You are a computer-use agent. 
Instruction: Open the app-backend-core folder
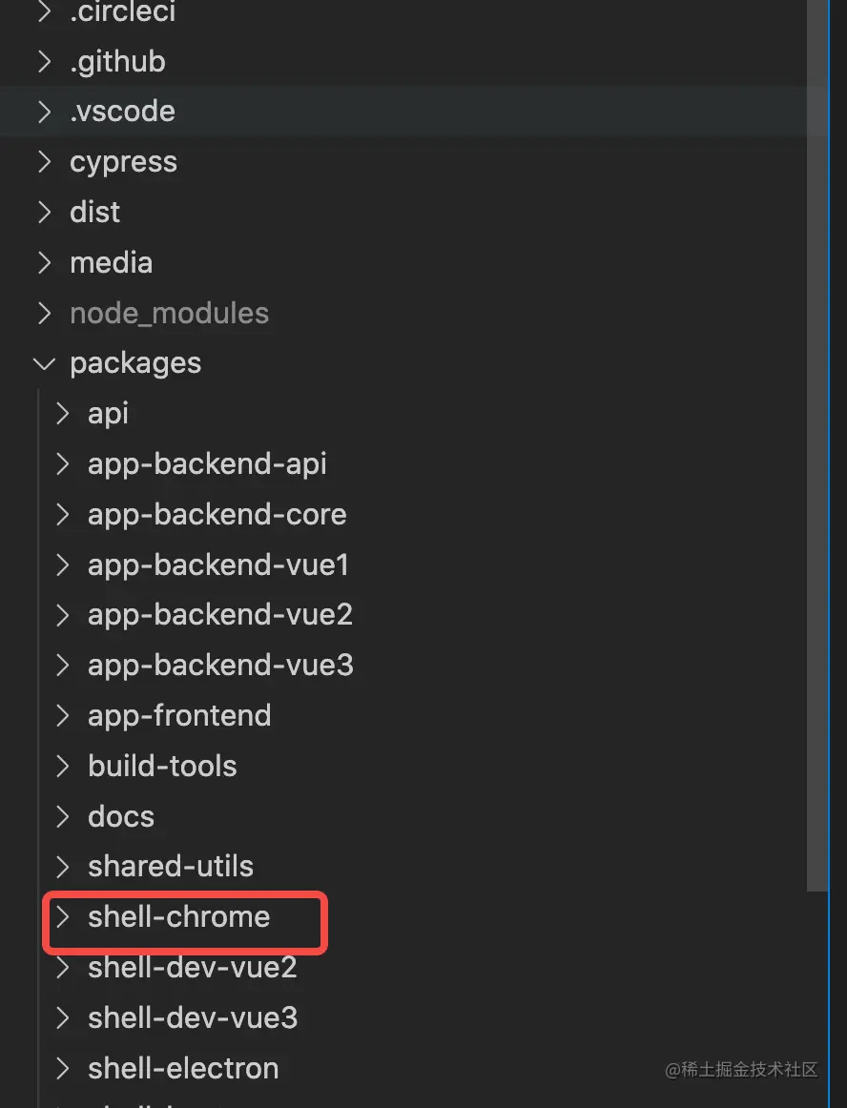tap(217, 515)
